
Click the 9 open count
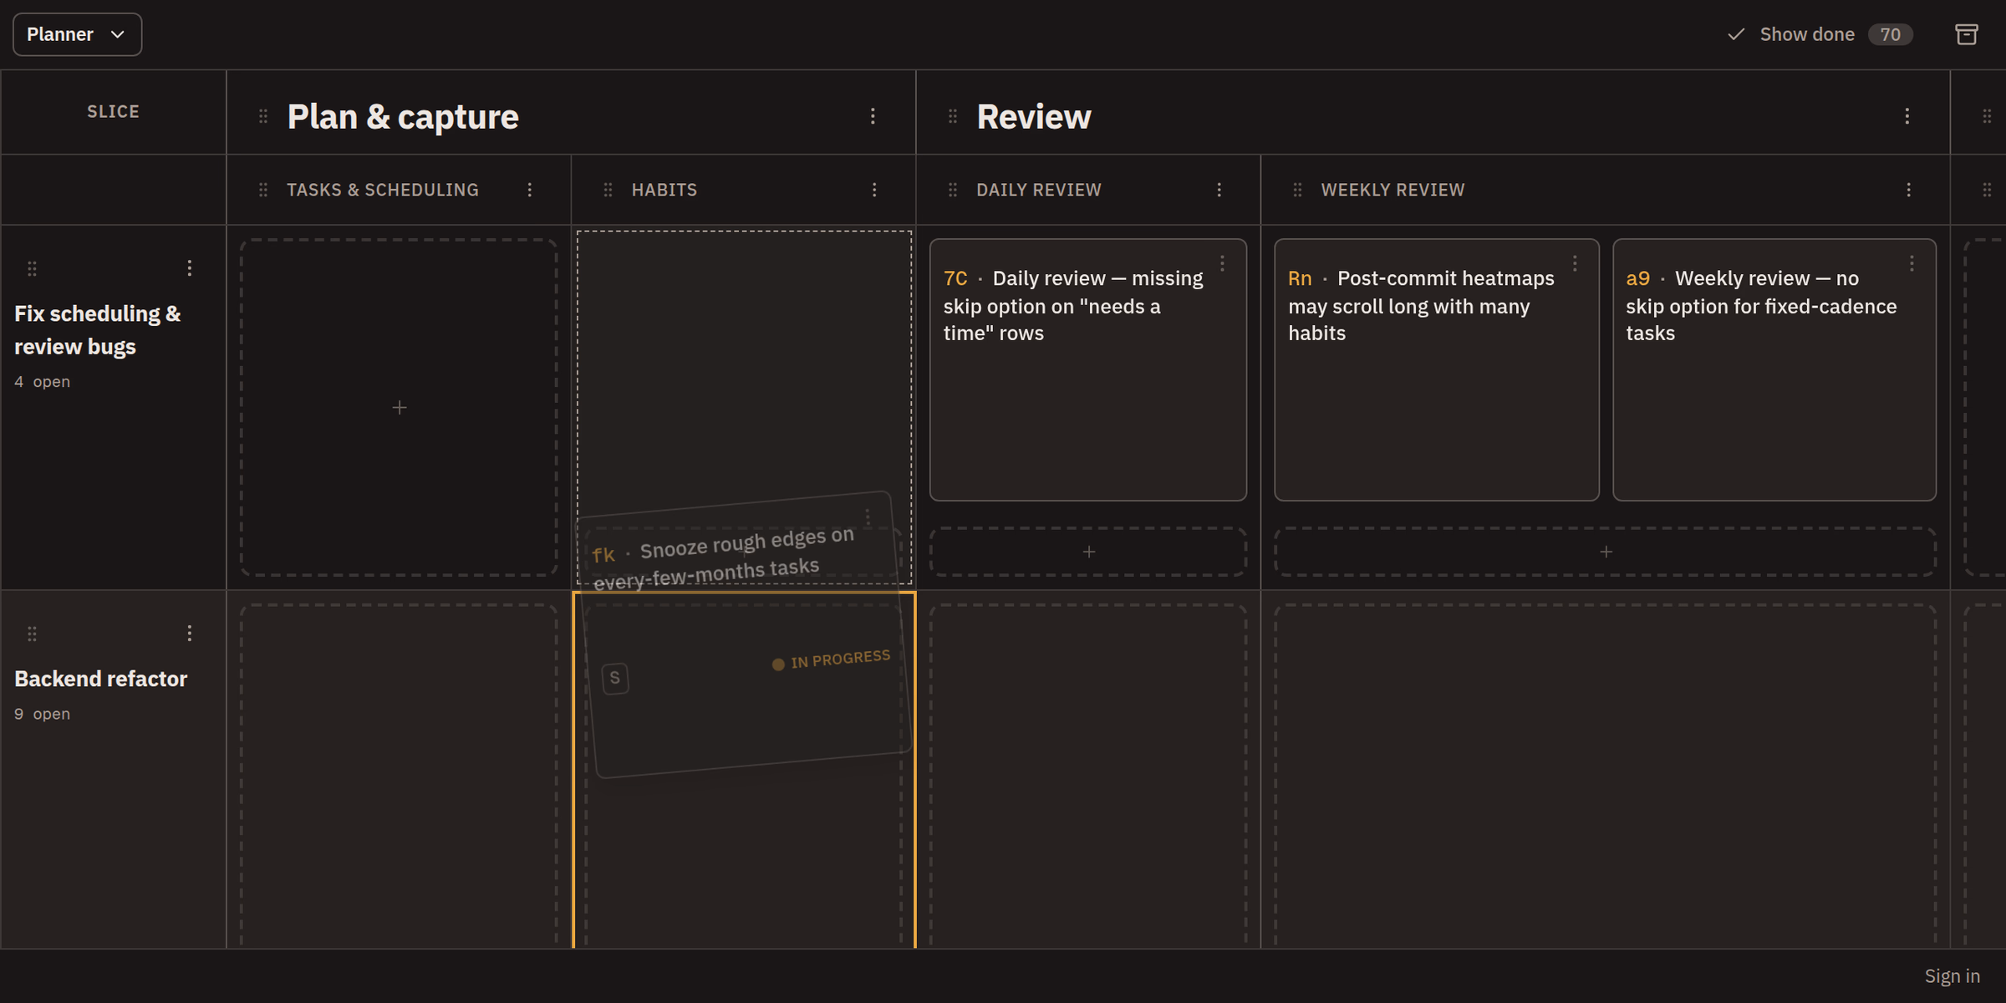tap(42, 714)
